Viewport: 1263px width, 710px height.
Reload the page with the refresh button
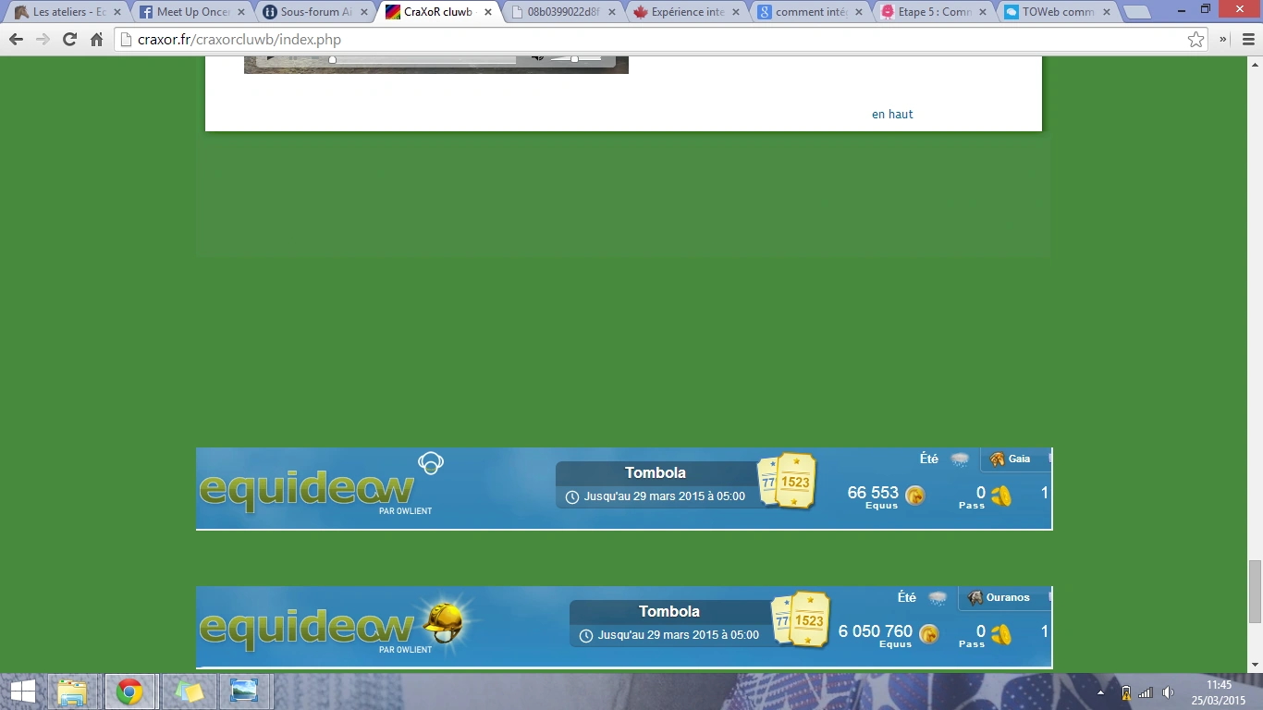point(69,40)
